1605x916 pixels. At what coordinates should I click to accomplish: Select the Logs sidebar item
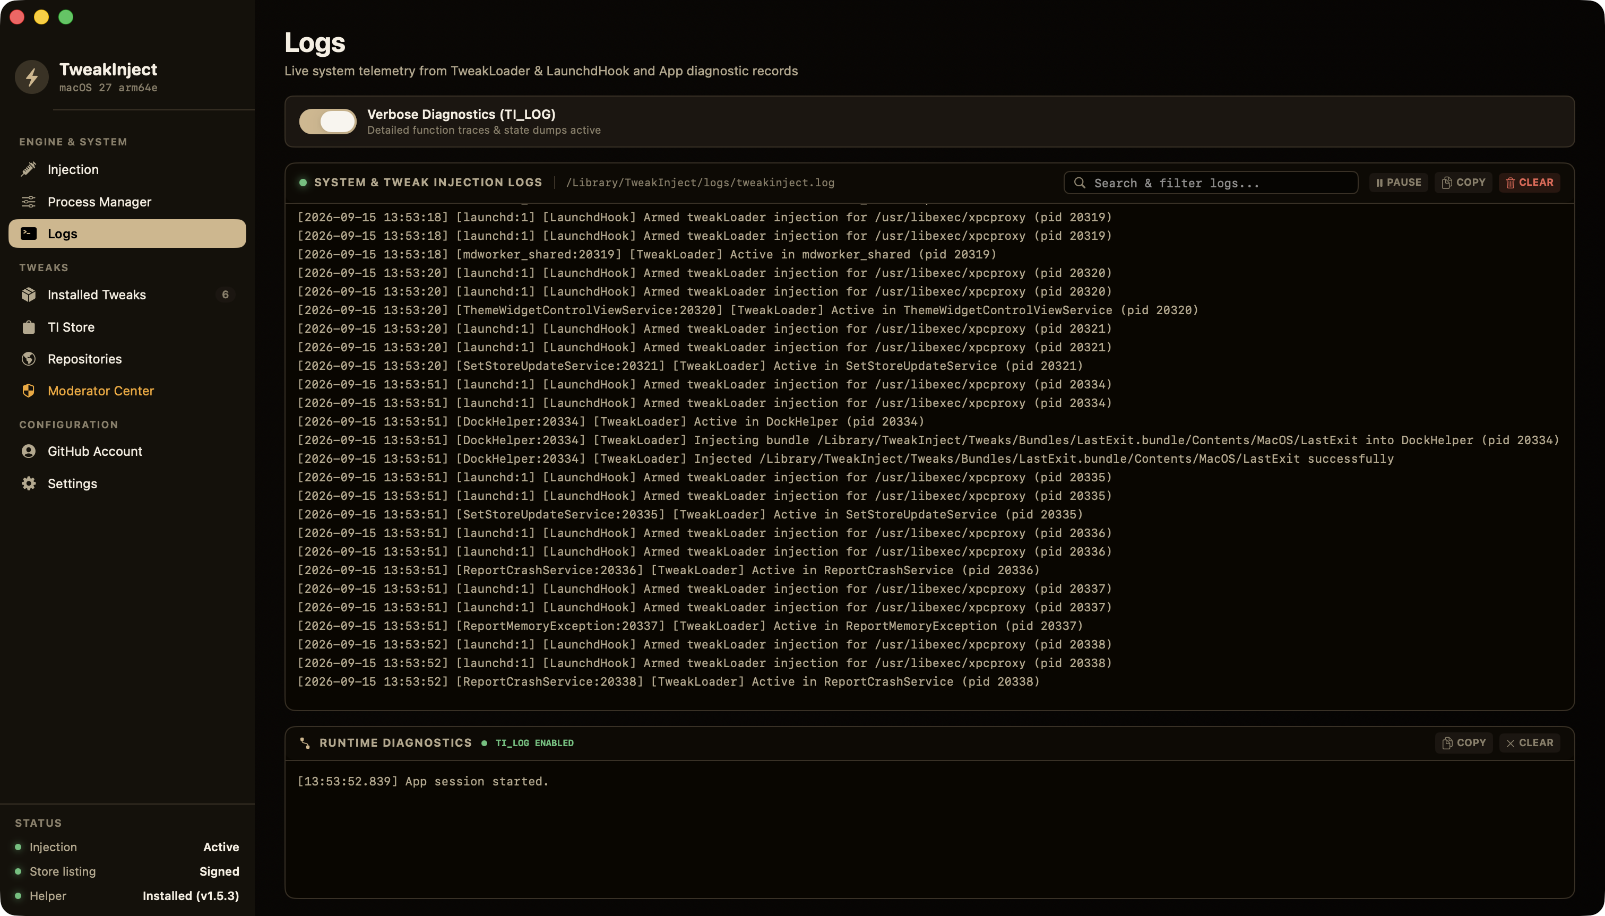click(x=127, y=234)
